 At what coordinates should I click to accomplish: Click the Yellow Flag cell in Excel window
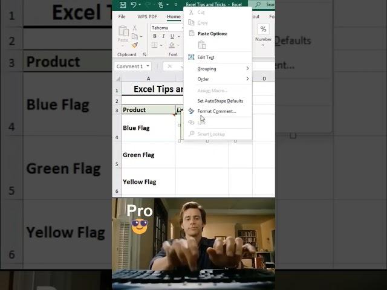tap(148, 182)
